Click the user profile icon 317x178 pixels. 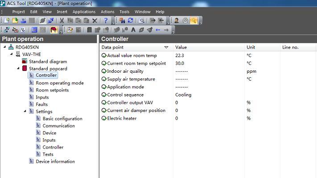(x=177, y=21)
